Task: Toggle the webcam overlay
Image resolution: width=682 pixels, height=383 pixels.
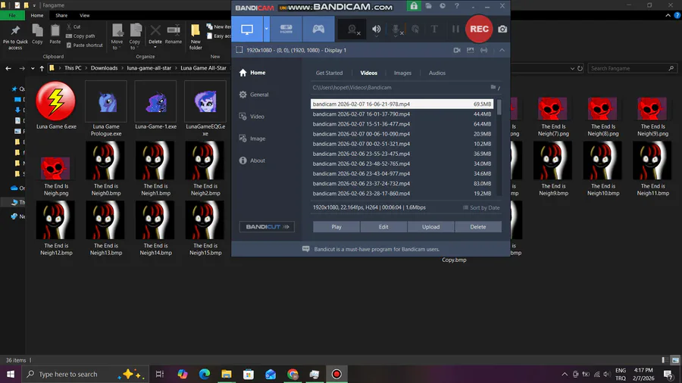Action: (x=352, y=30)
